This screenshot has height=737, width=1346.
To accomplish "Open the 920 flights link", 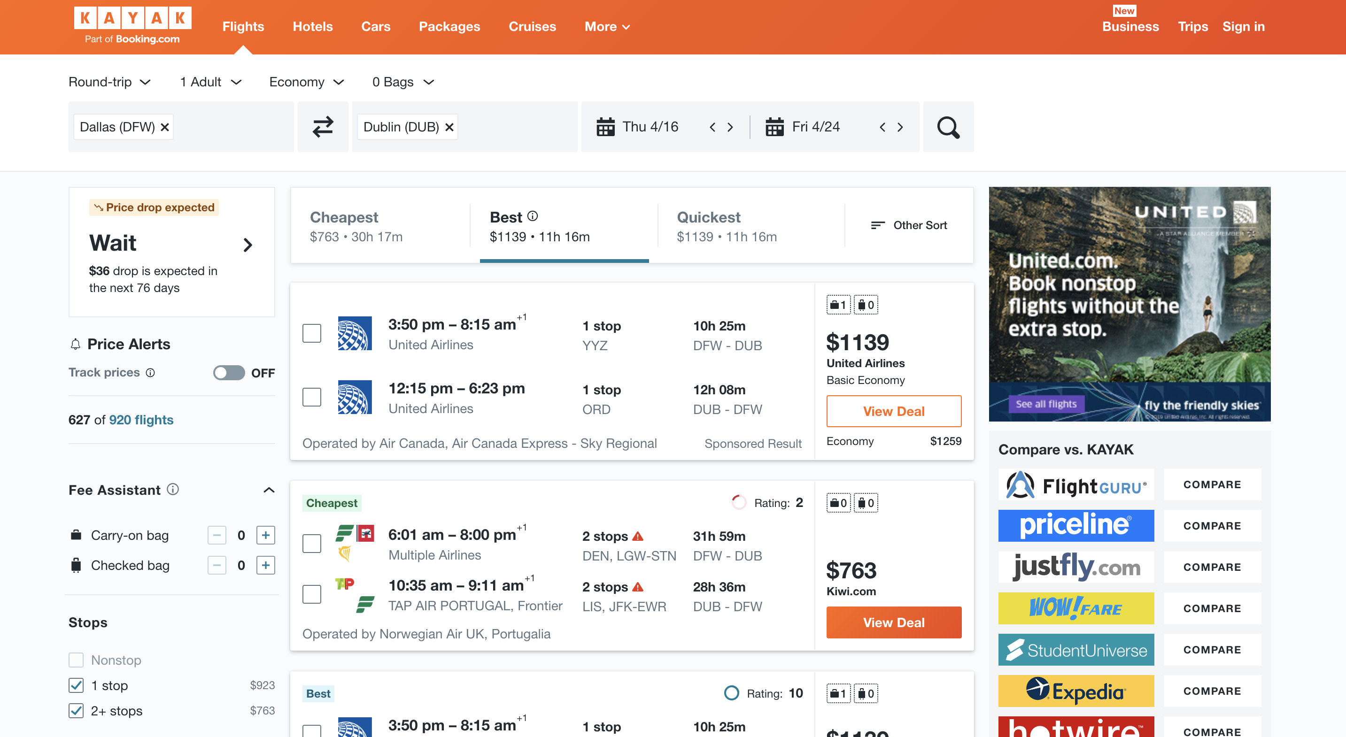I will [141, 420].
